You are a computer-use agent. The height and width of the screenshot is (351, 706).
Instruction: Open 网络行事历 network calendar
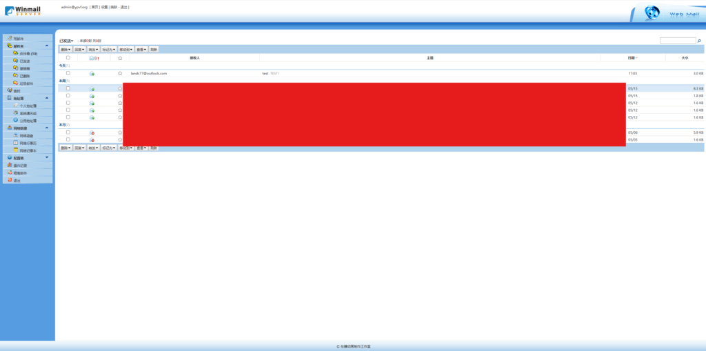[28, 143]
